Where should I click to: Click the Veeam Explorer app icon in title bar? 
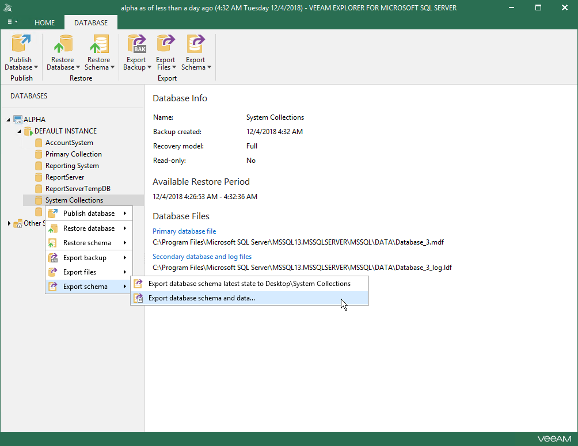pos(7,7)
